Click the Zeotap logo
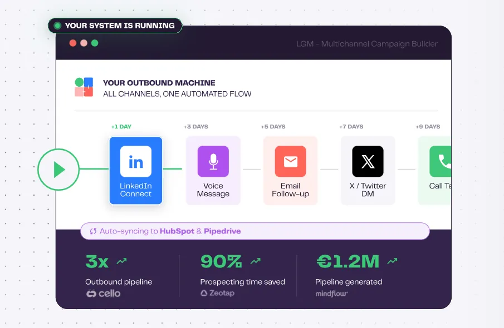 (217, 293)
